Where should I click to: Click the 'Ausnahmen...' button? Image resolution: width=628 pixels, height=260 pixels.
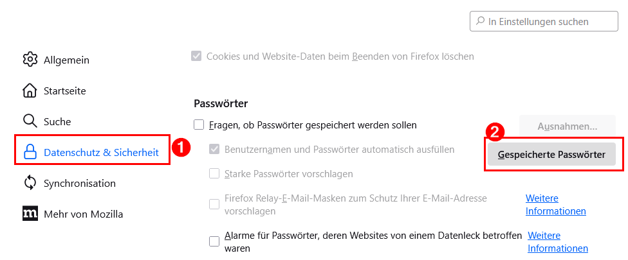[567, 126]
